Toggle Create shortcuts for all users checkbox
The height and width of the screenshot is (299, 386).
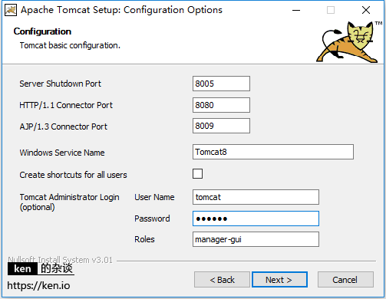point(197,174)
